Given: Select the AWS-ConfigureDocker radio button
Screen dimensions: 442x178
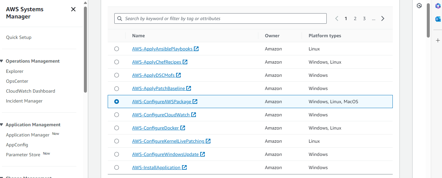Looking at the screenshot, I should (117, 128).
